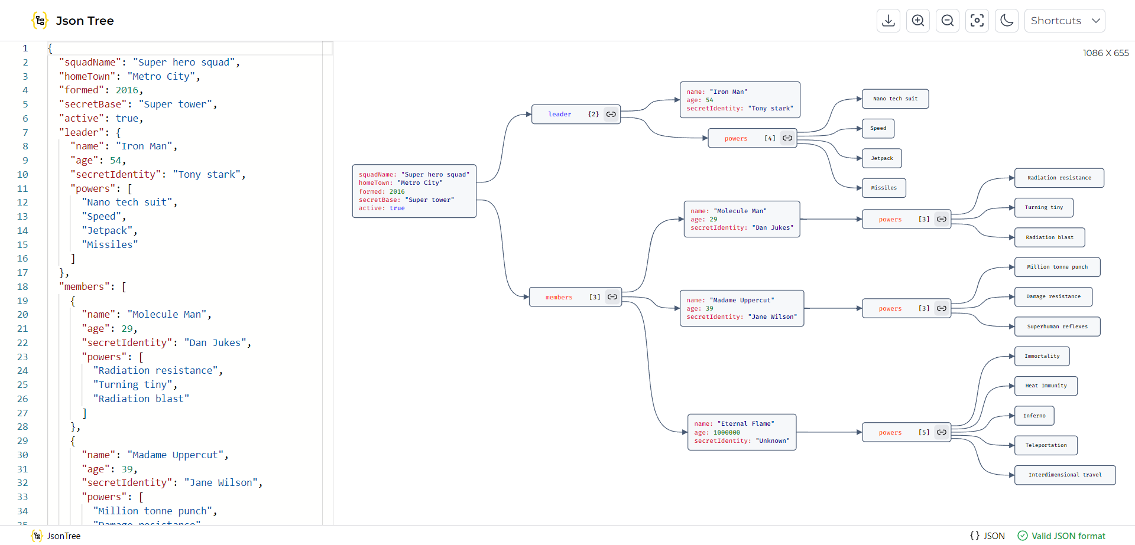
Task: Collapse the members node using its link icon
Action: (612, 297)
